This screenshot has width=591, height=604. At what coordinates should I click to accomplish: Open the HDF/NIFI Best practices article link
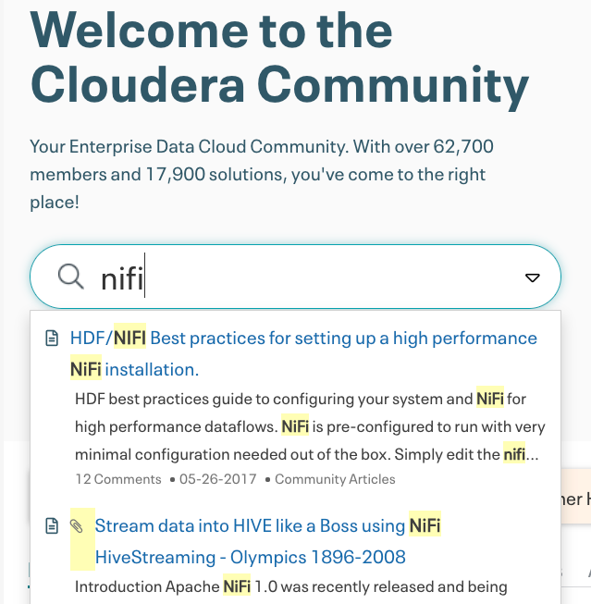pos(303,353)
